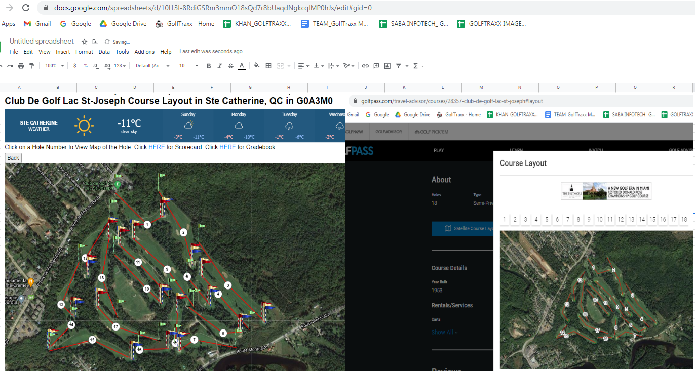Screen dimensions: 695x371
Task: Click the 'Last edit was seconds ago' link
Action: tap(211, 52)
